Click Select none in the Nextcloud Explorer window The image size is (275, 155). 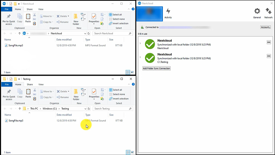pos(117,19)
